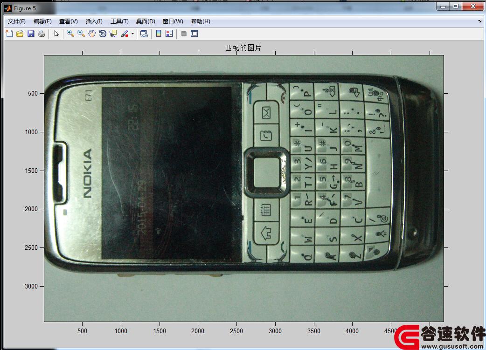Click the Nokia phone image in the axes
This screenshot has height=350, width=486.
244,188
